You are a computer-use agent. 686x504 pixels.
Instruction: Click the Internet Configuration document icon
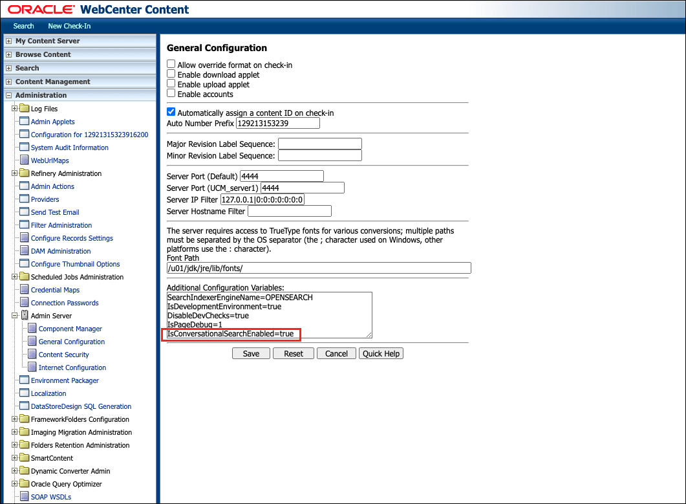(32, 367)
